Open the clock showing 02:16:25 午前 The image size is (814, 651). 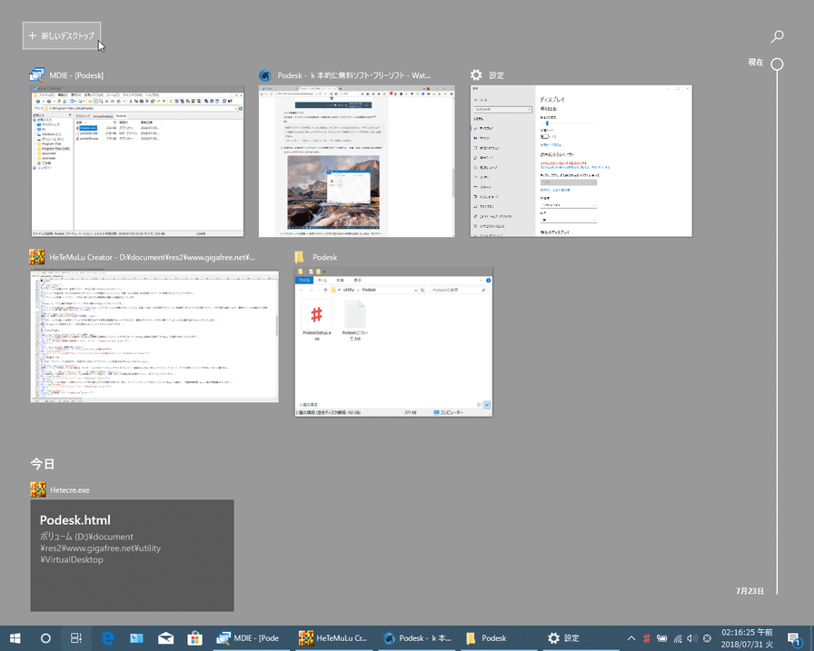pos(747,638)
